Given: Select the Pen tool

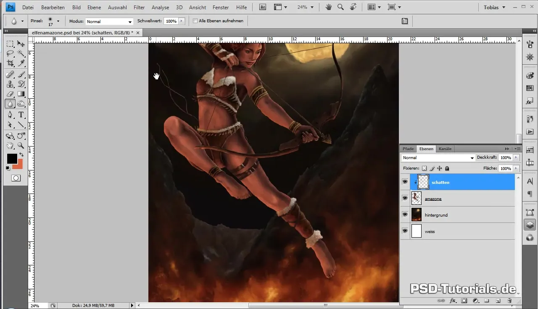Looking at the screenshot, I should 10,115.
